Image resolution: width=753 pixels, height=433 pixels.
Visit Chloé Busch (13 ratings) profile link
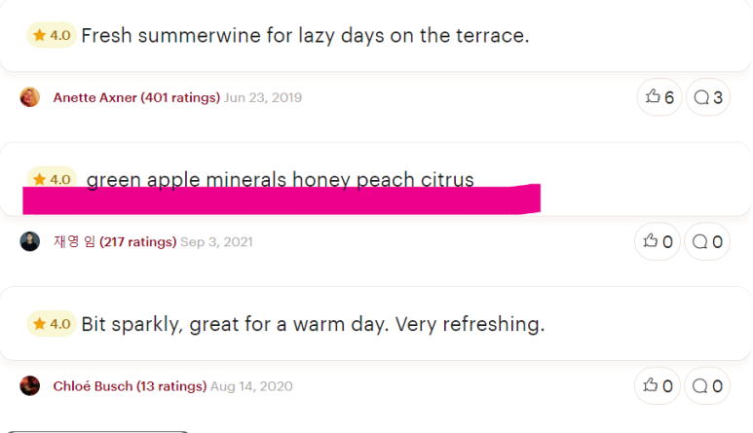pyautogui.click(x=130, y=386)
